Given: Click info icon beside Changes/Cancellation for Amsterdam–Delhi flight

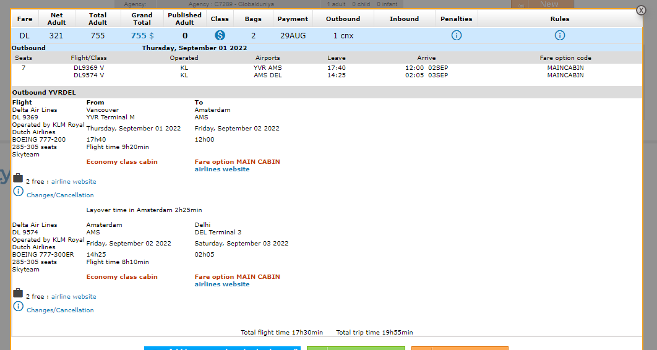Looking at the screenshot, I should point(18,307).
